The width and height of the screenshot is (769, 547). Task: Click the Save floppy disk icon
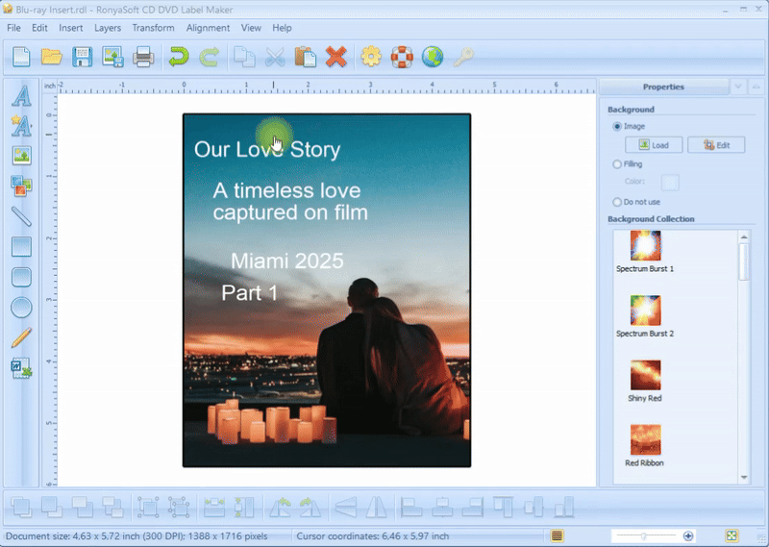click(x=83, y=58)
